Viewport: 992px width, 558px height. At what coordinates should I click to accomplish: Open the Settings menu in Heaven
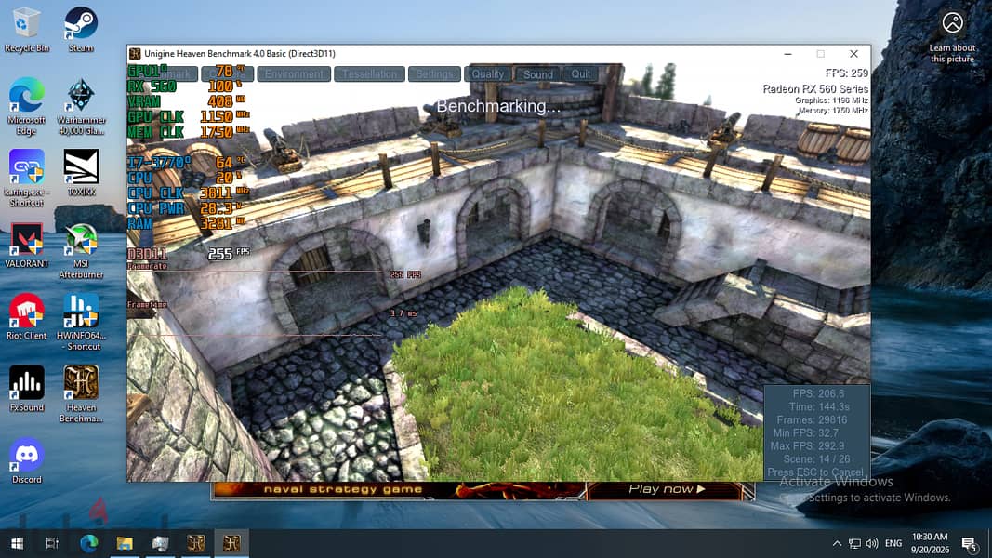434,74
